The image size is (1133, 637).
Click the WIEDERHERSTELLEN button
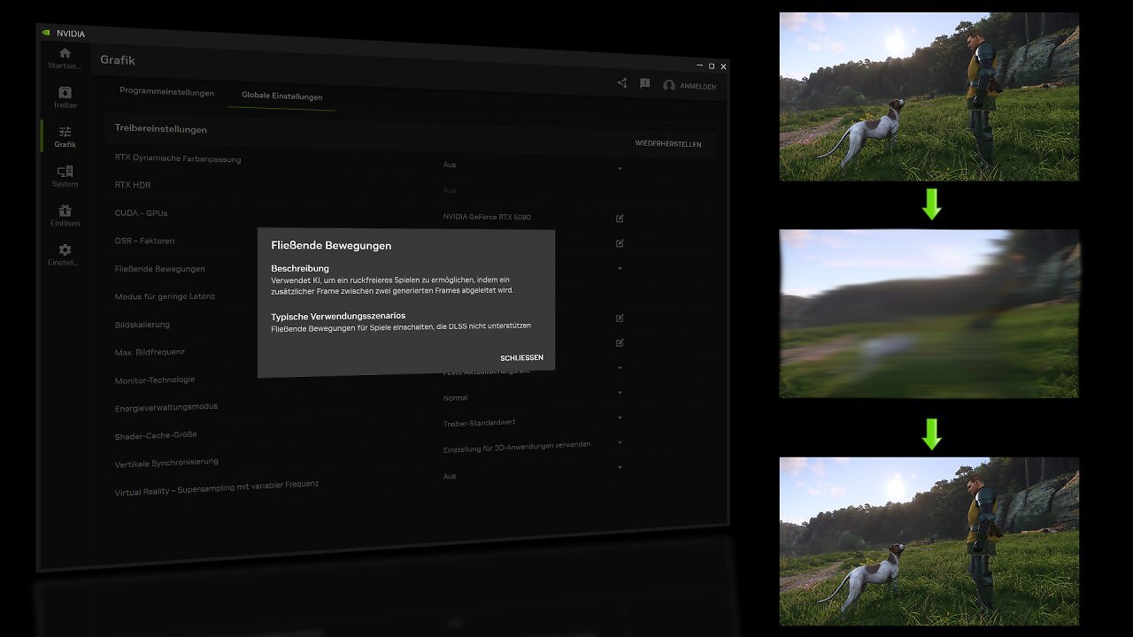[x=668, y=143]
